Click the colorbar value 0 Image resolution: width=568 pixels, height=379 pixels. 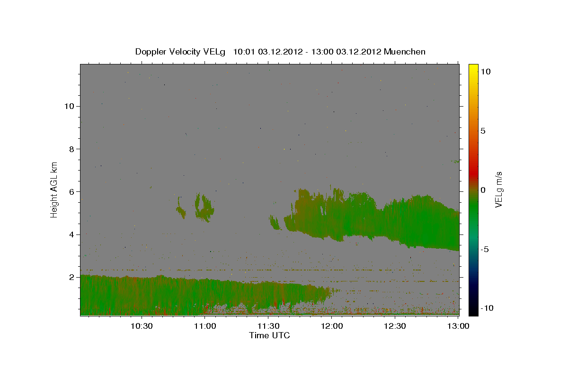pyautogui.click(x=483, y=190)
